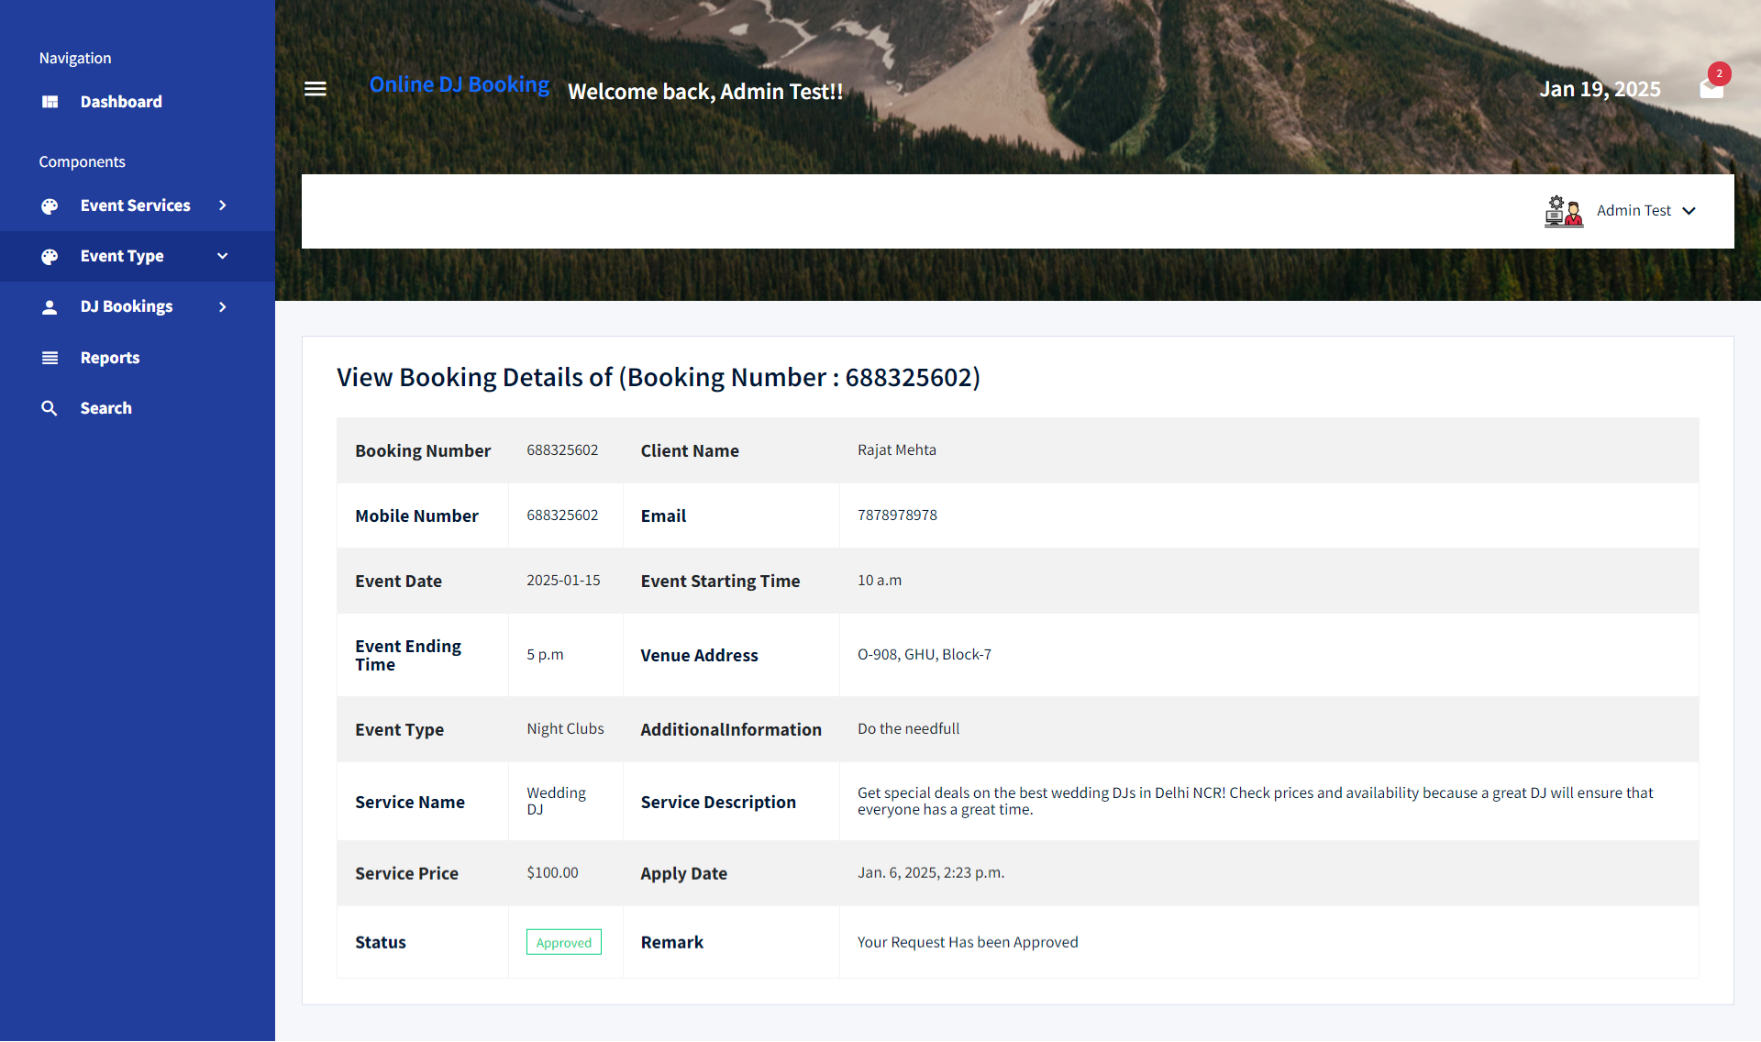The height and width of the screenshot is (1042, 1761).
Task: Click the Search magnifier icon
Action: (x=50, y=408)
